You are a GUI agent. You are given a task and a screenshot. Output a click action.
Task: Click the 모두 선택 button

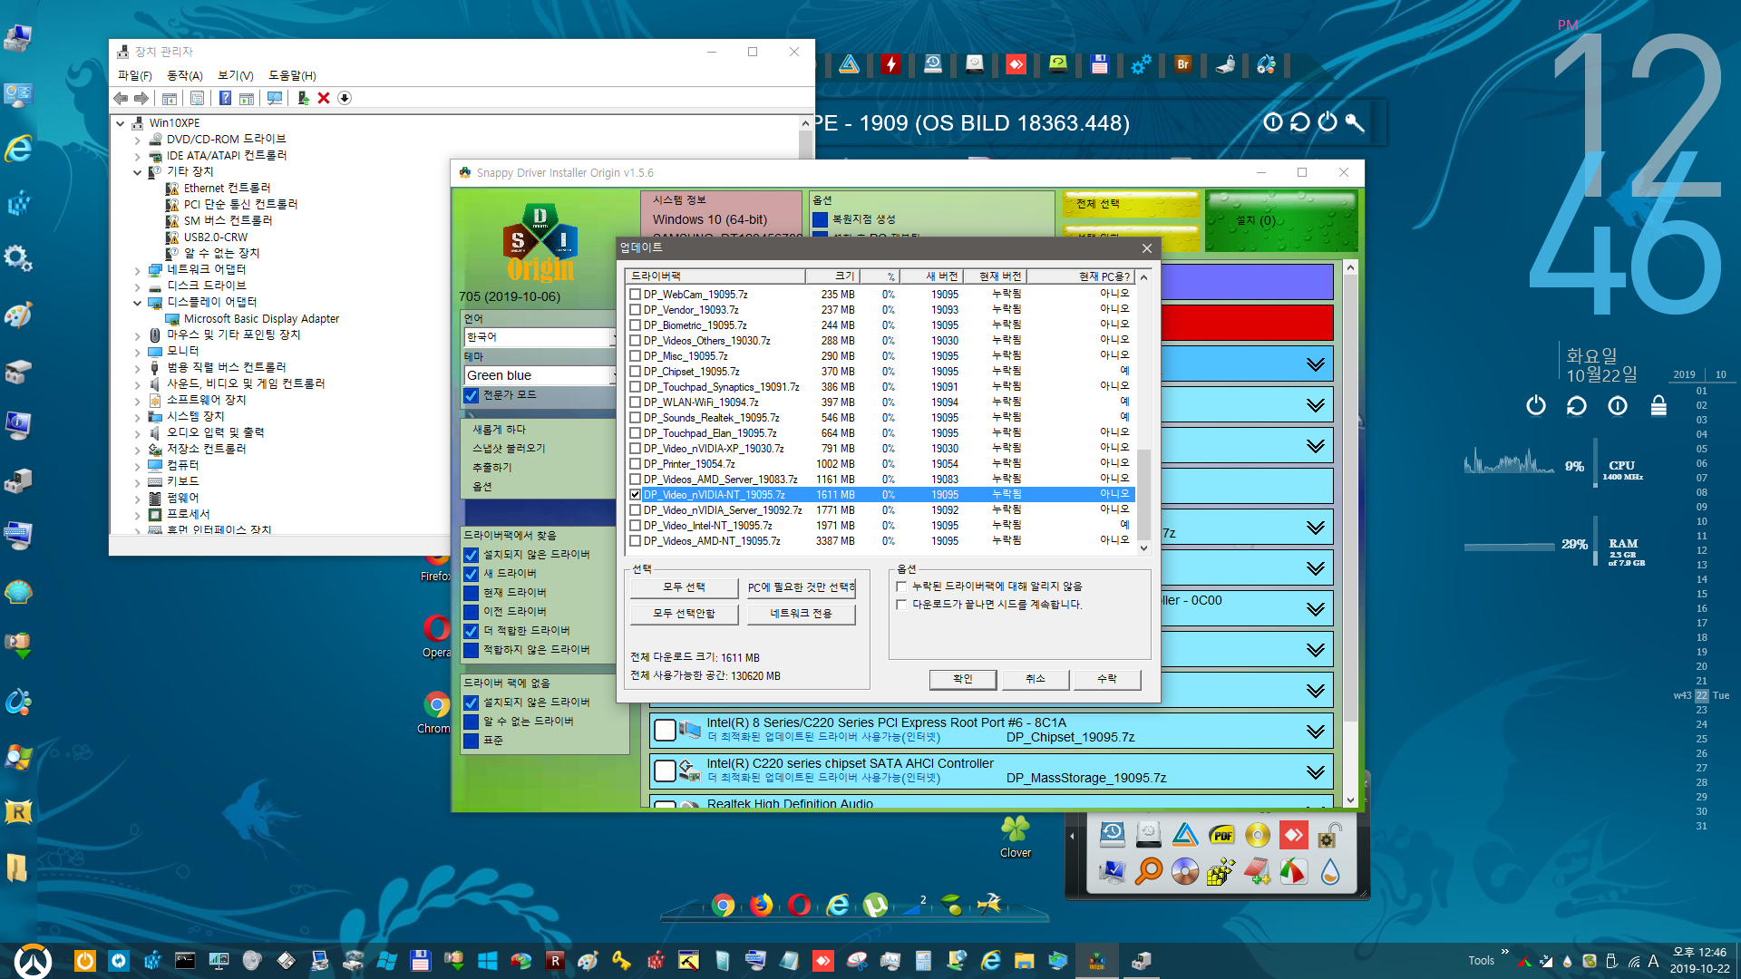pos(684,587)
